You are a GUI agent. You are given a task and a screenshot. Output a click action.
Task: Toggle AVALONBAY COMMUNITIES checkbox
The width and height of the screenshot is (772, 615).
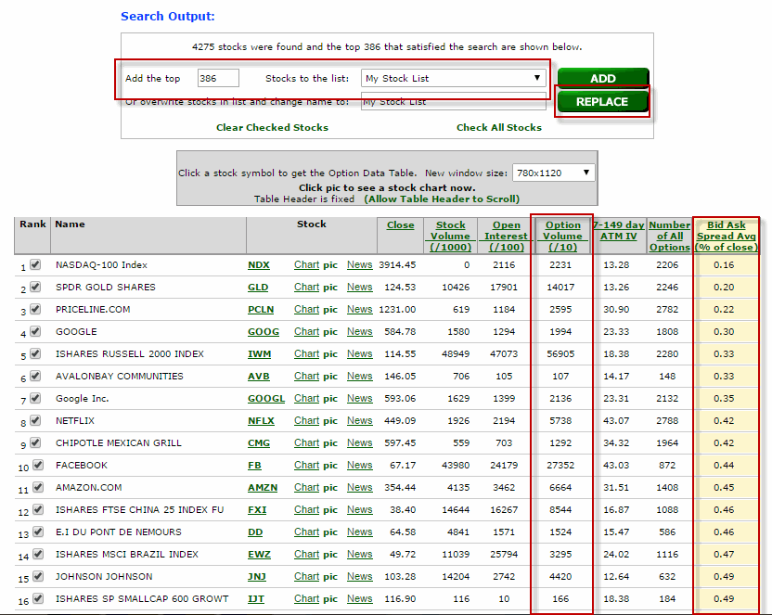[35, 376]
